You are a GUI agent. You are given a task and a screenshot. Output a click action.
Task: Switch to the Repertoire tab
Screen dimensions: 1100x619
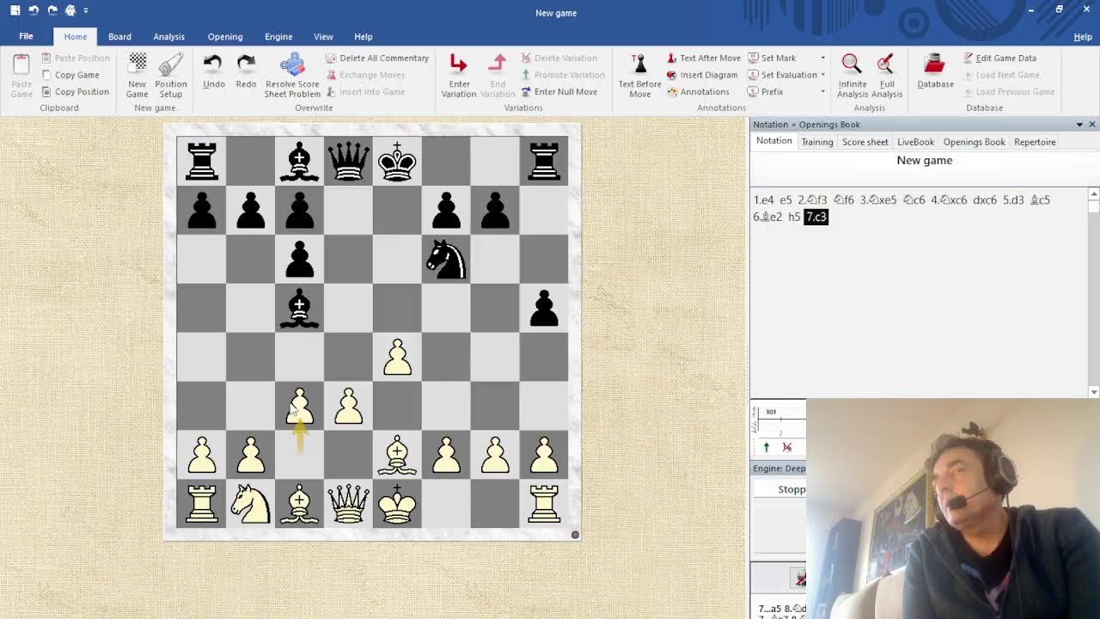coord(1035,142)
